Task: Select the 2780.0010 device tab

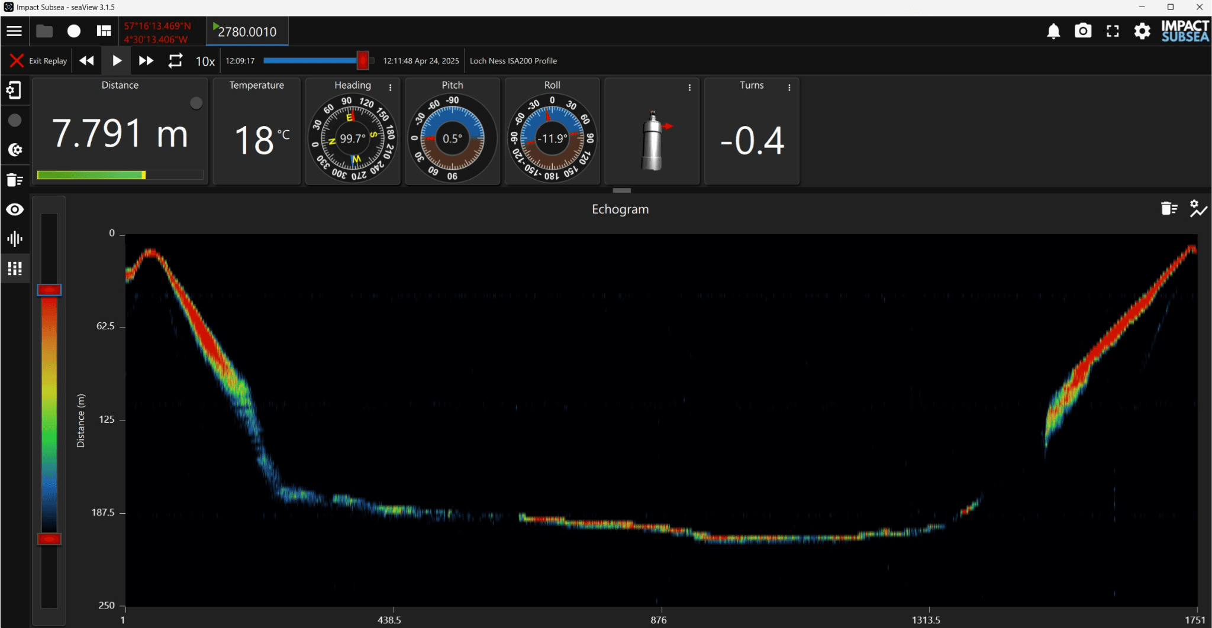Action: point(247,32)
